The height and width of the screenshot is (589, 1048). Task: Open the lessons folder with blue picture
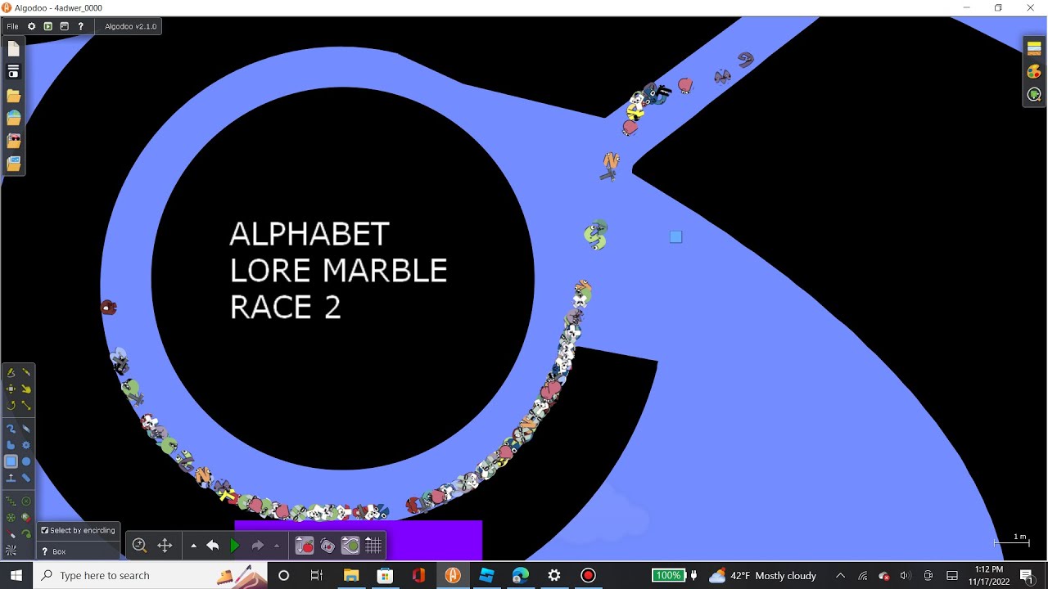coord(13,164)
